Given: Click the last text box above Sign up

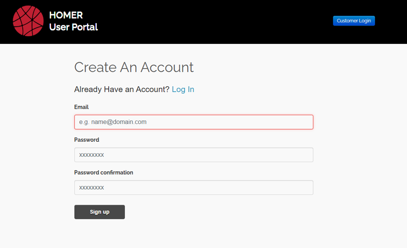Looking at the screenshot, I should click(193, 188).
